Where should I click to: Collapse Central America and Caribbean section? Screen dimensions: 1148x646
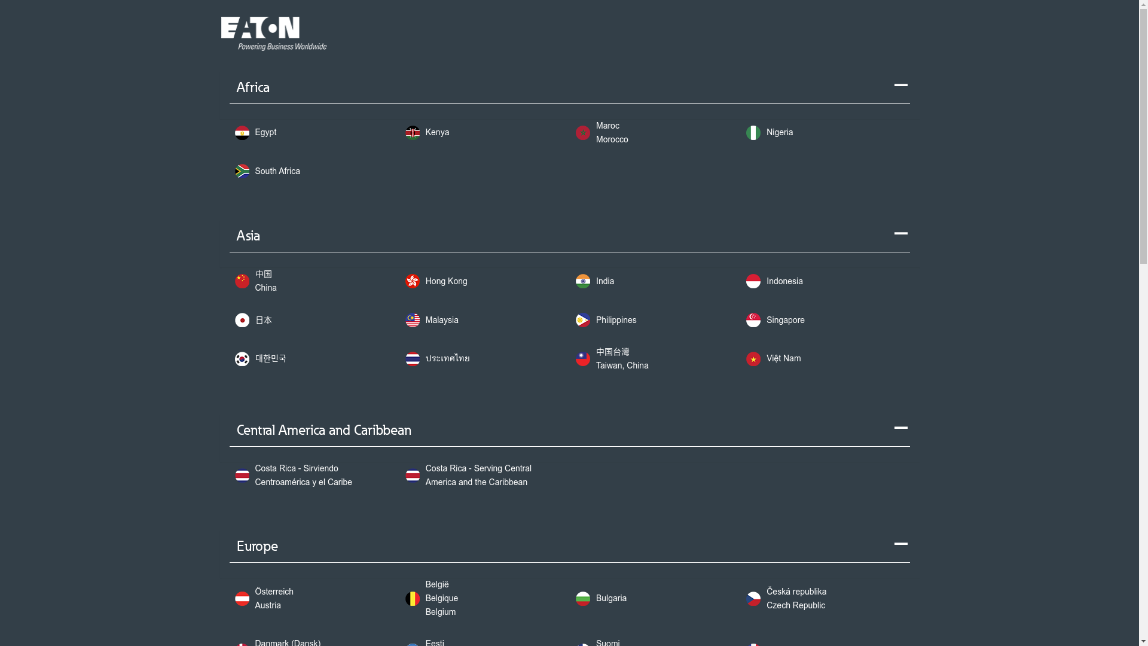(x=900, y=428)
